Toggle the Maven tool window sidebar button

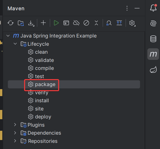click(153, 54)
